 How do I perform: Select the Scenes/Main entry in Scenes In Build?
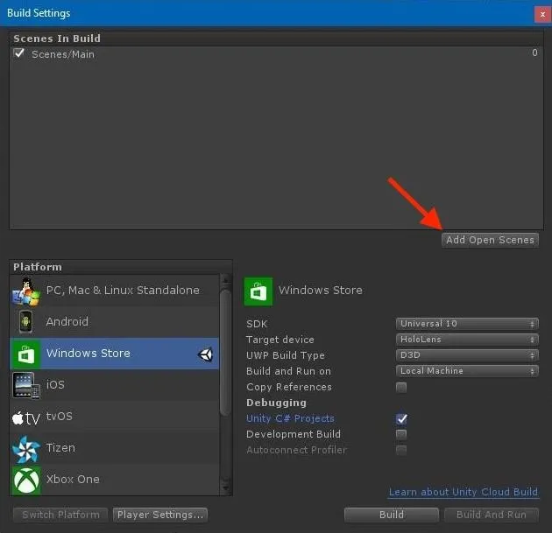pos(276,53)
